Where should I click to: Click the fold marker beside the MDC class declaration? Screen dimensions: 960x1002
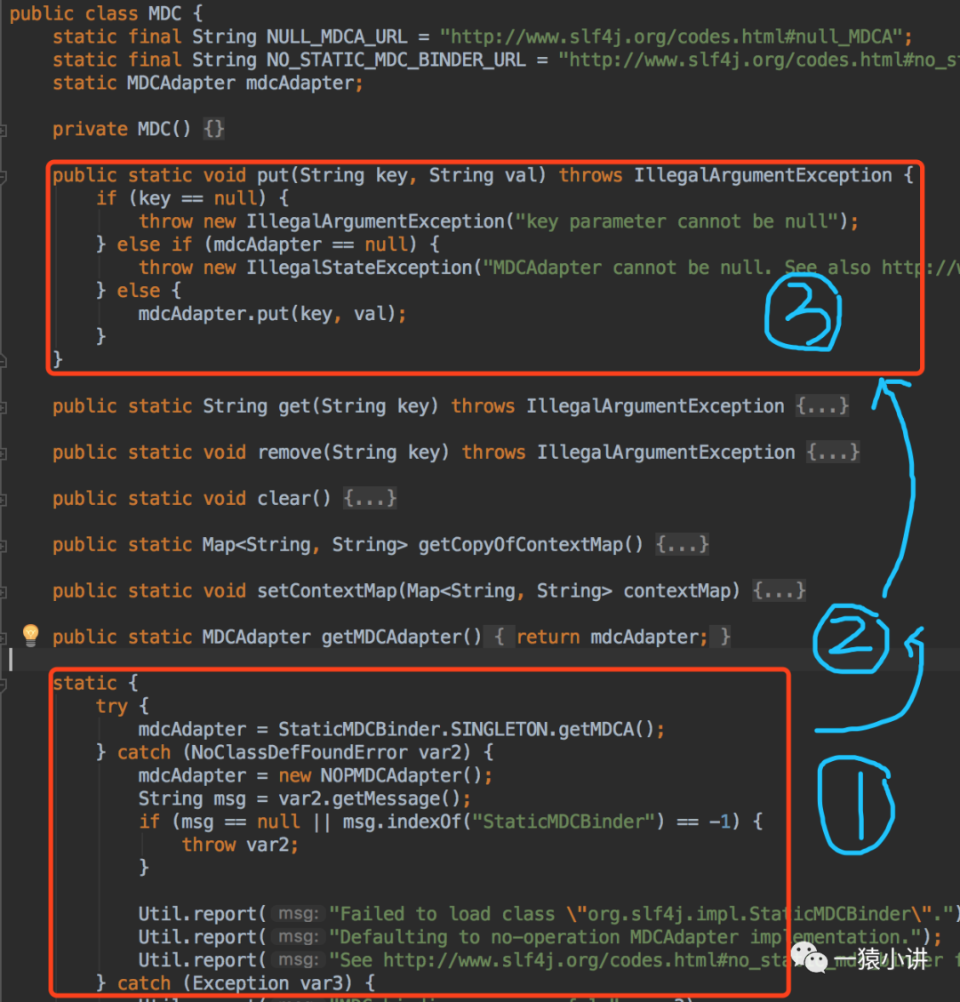point(5,13)
